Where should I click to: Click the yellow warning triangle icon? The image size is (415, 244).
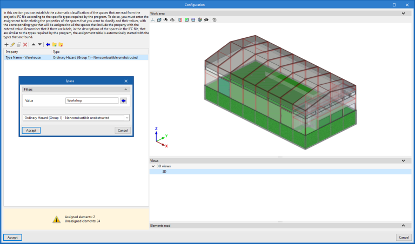56,219
